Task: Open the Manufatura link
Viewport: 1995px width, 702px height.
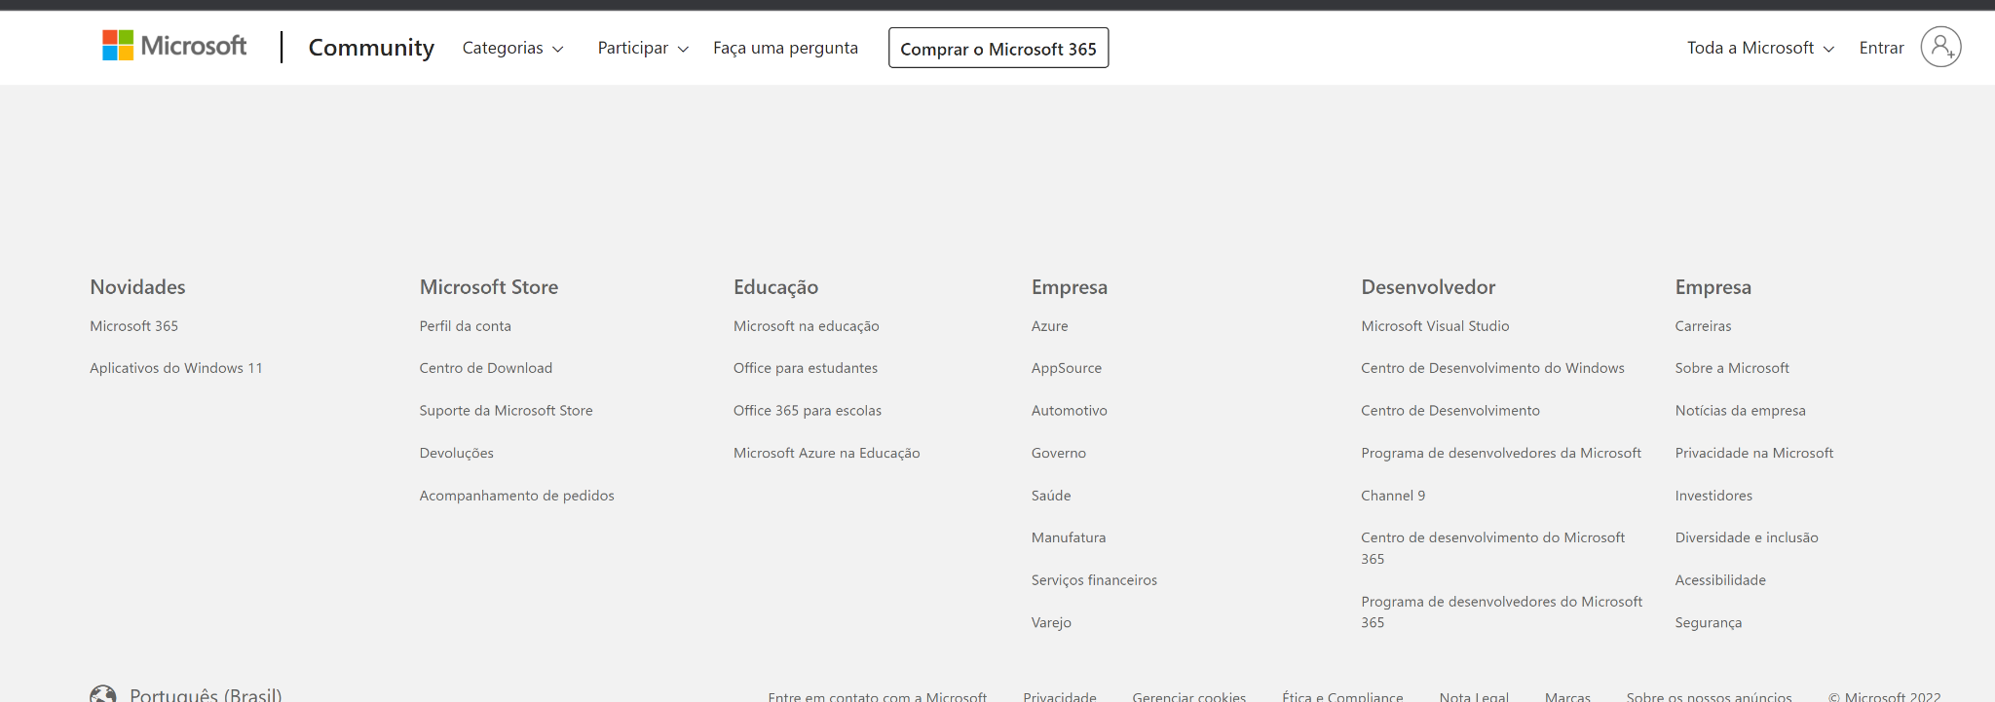Action: click(x=1069, y=537)
